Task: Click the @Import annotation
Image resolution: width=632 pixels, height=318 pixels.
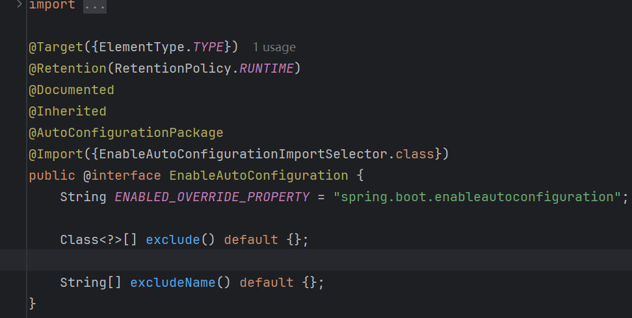Action: point(56,154)
